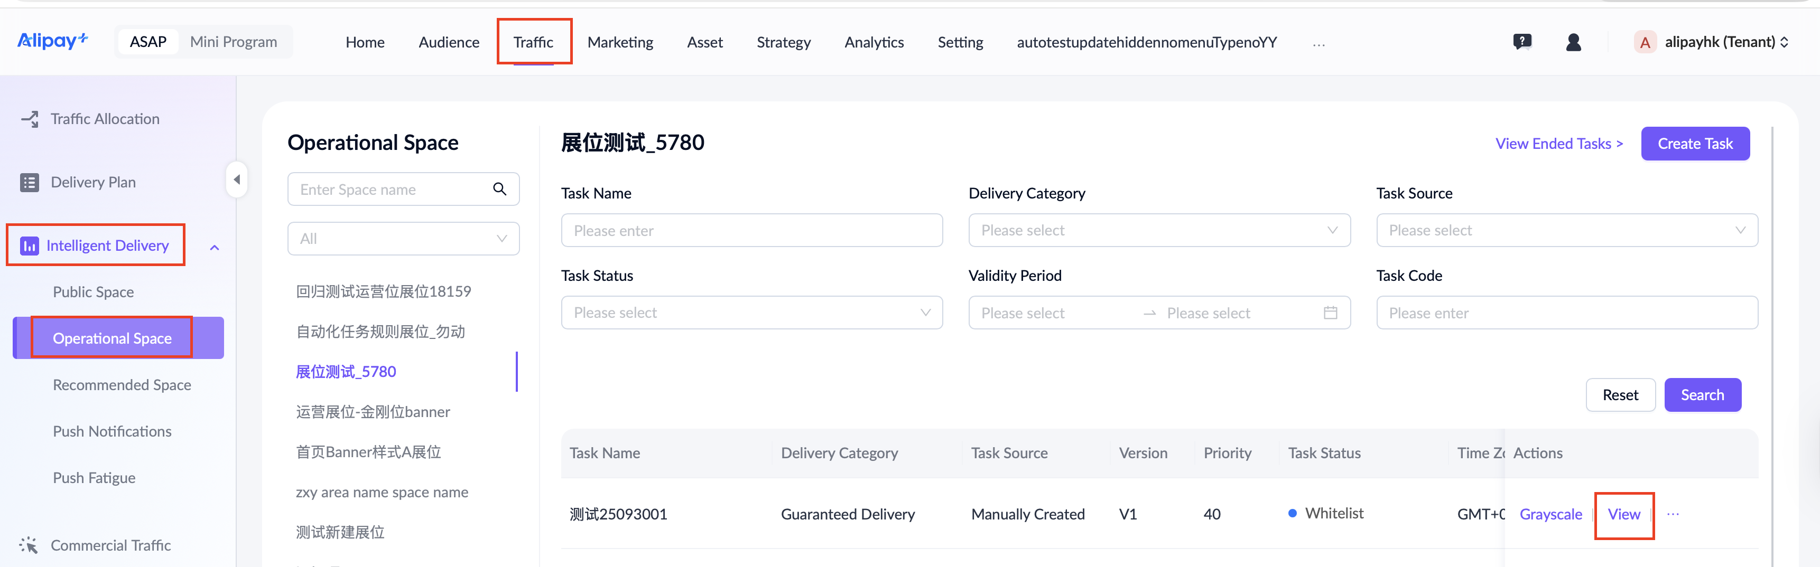Expand the All space type dropdown

pos(403,239)
